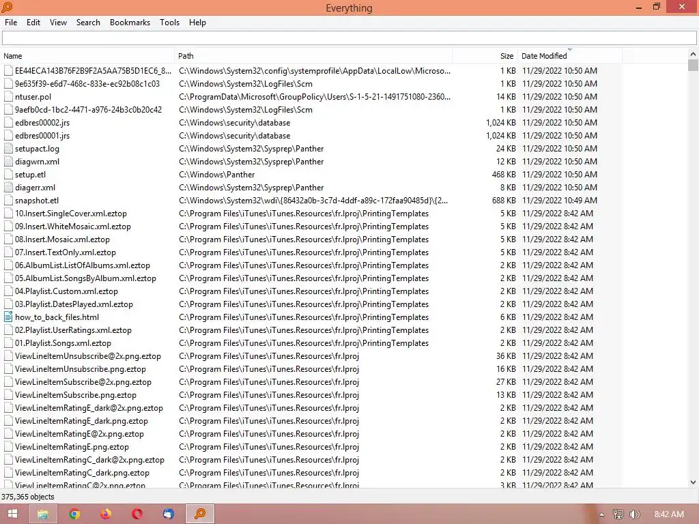This screenshot has width=699, height=524.
Task: Sort by the Date Modified column header
Action: coord(570,56)
